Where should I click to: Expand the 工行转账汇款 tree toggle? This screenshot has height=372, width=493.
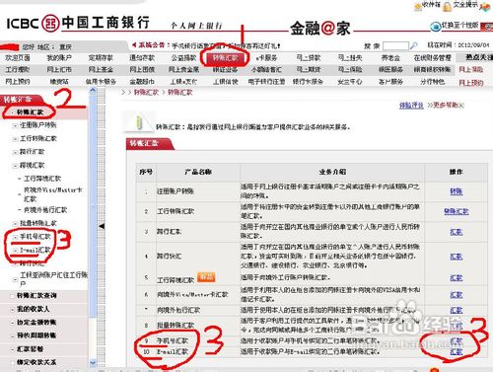tap(15, 139)
